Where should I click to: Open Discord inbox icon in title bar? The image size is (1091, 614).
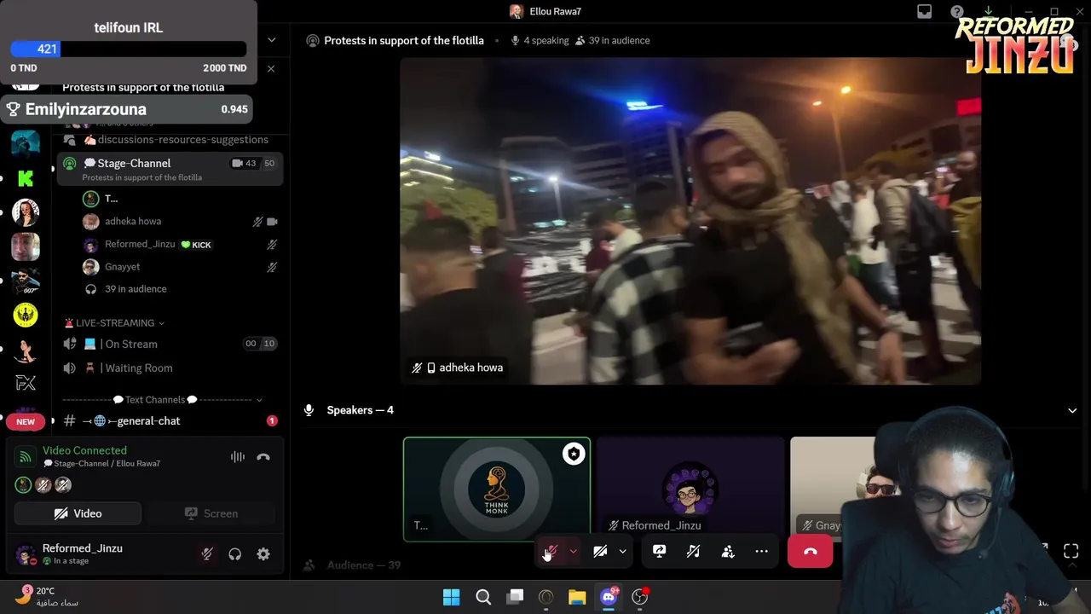pos(925,11)
